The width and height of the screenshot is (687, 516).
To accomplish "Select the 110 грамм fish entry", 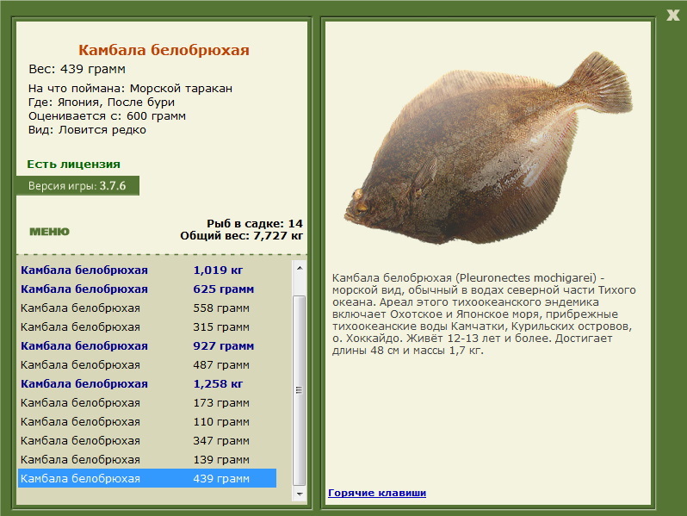I will 147,421.
